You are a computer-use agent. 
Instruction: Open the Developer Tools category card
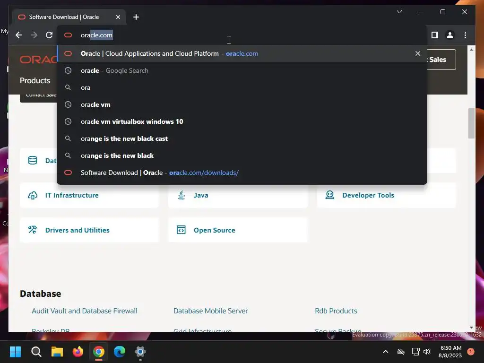386,195
